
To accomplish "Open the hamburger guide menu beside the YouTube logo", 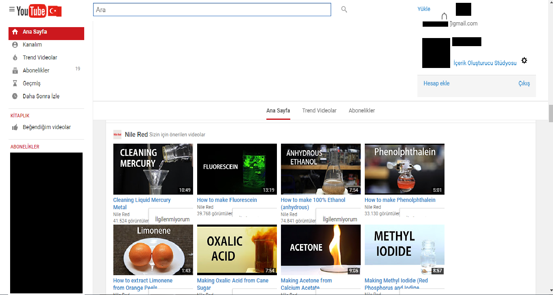I will [x=12, y=9].
